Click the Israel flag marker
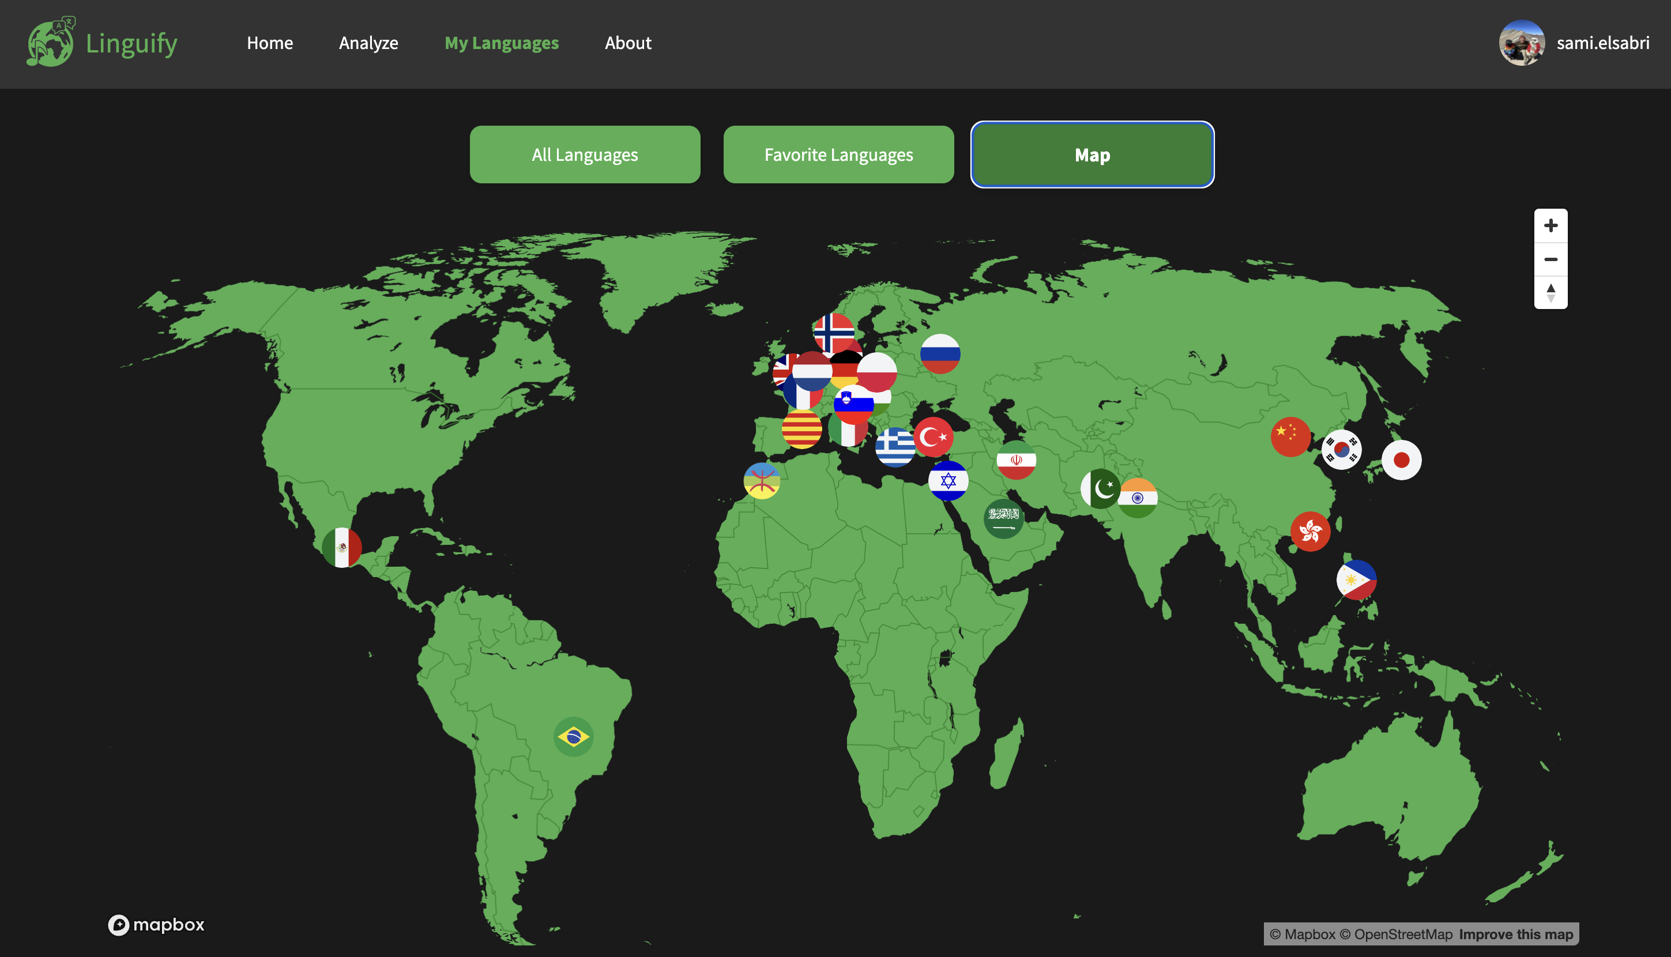This screenshot has height=957, width=1671. [948, 480]
